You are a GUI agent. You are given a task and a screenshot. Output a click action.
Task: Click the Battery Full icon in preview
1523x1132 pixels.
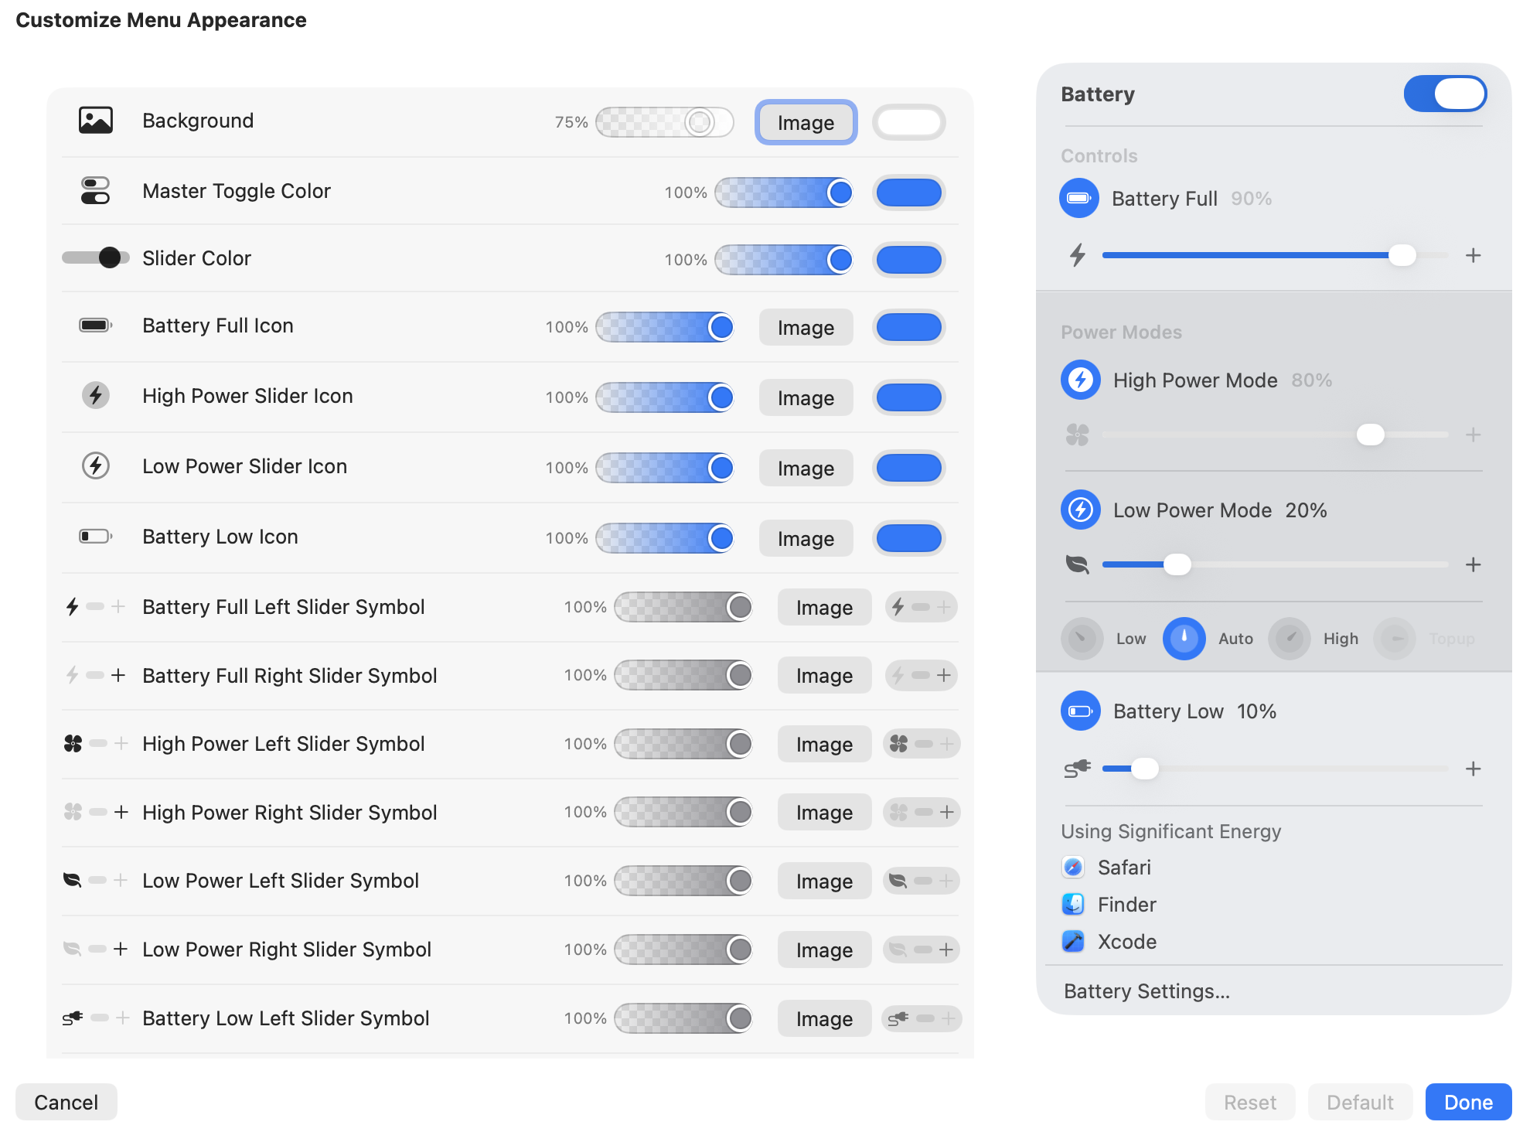1079,198
